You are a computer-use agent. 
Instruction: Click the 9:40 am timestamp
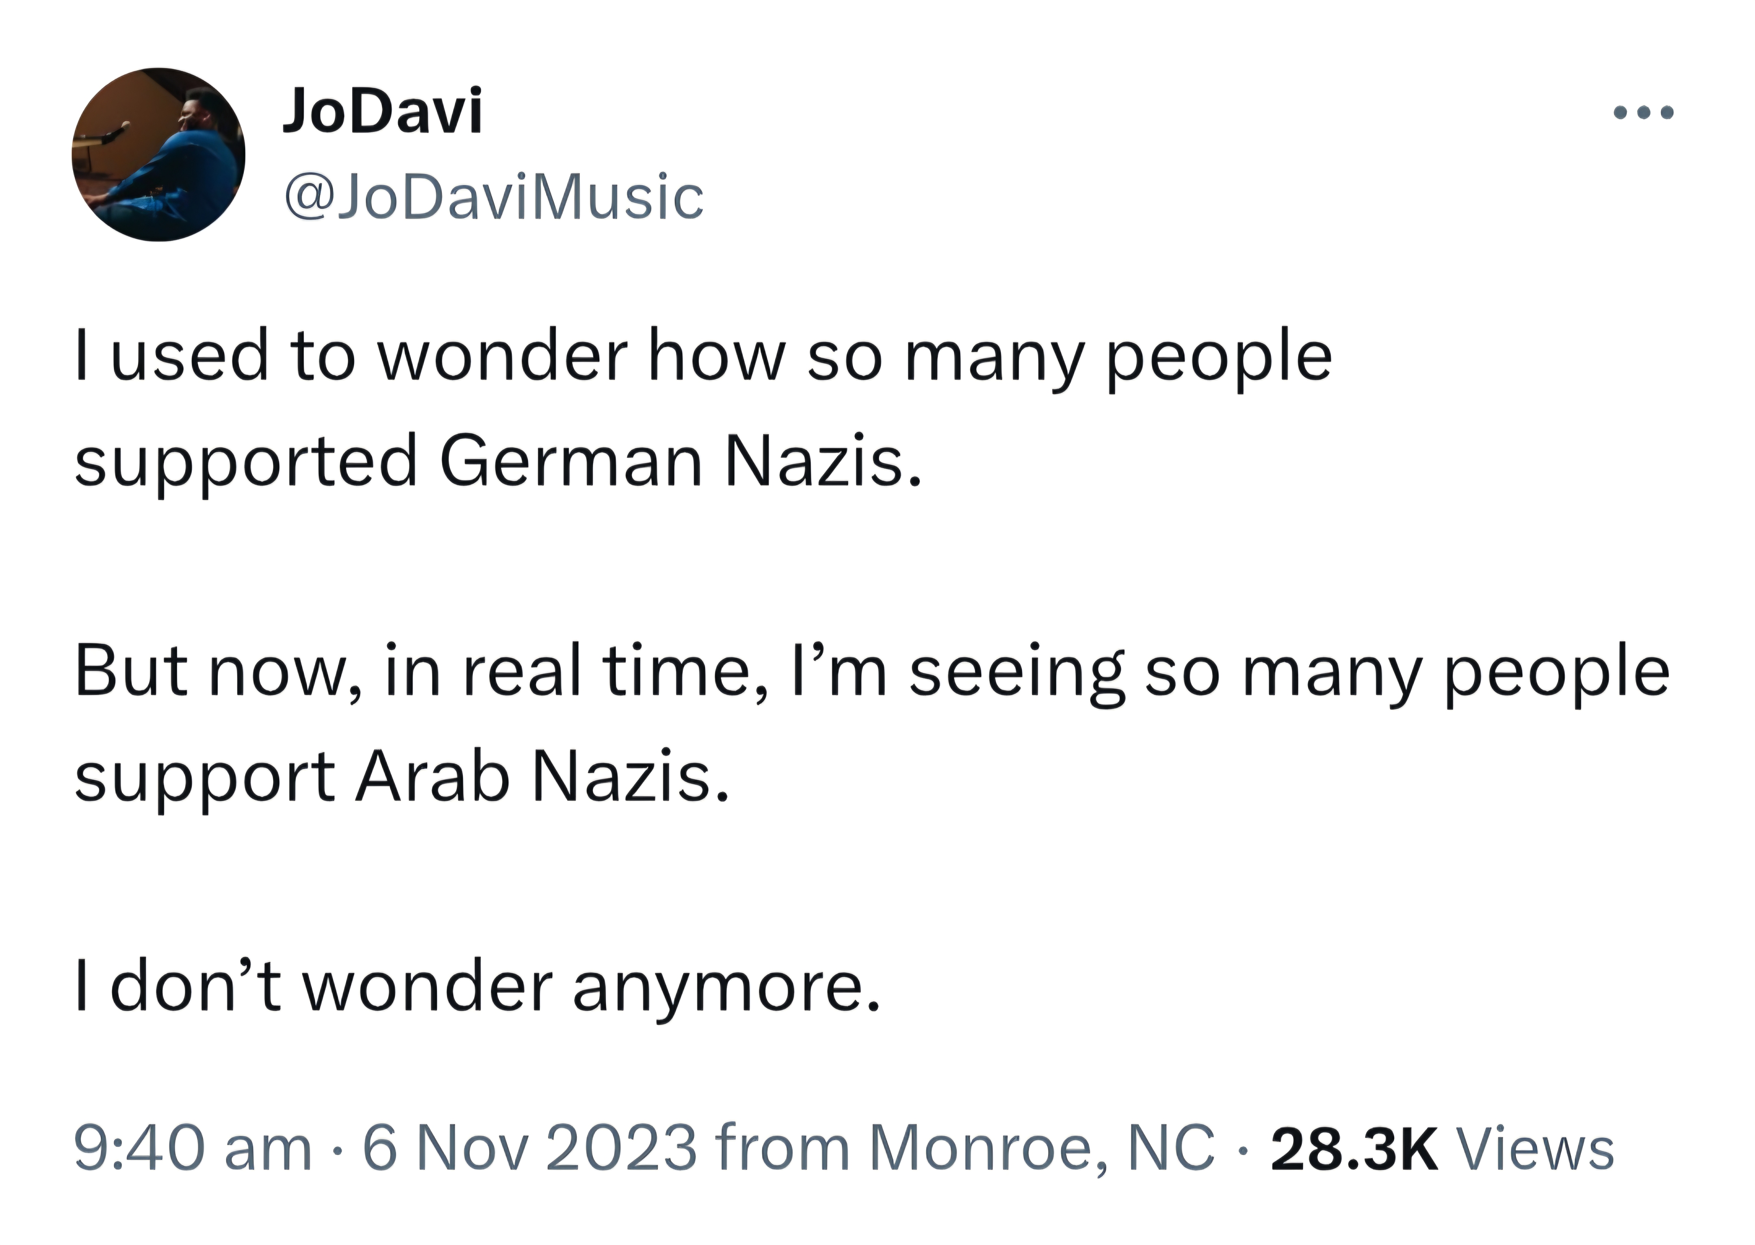[193, 1147]
